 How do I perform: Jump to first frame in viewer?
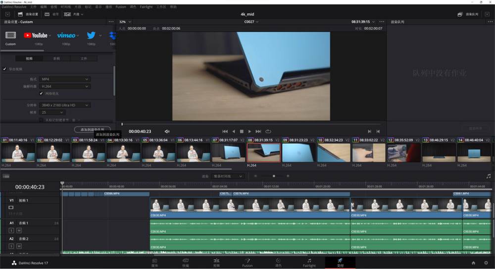[x=225, y=132]
